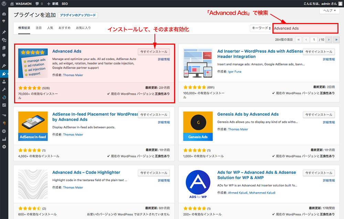The height and width of the screenshot is (219, 344).
Task: Open 詳細情報 for Ads for WP
Action: pos(329,181)
